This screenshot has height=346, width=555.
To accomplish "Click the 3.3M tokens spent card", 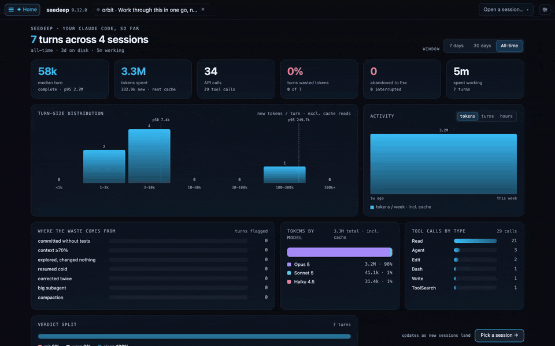I will pyautogui.click(x=153, y=79).
